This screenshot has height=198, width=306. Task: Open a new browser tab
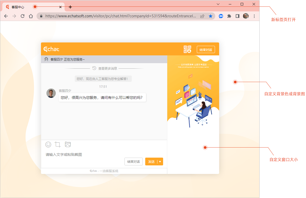pyautogui.click(x=70, y=7)
